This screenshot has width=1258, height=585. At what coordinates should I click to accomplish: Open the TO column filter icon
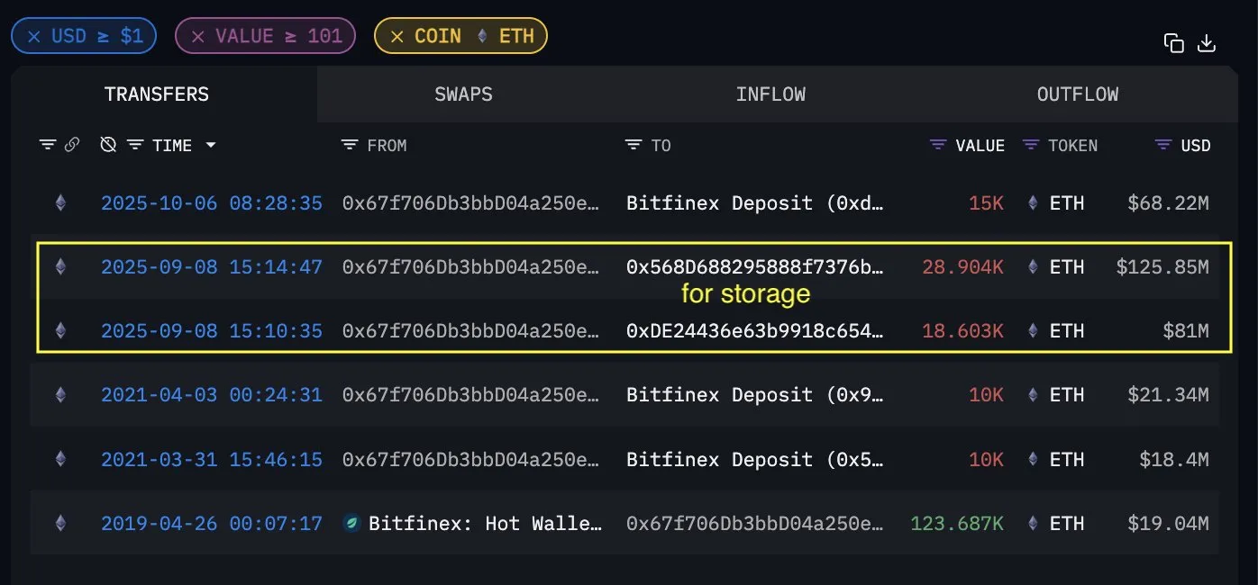(x=634, y=145)
